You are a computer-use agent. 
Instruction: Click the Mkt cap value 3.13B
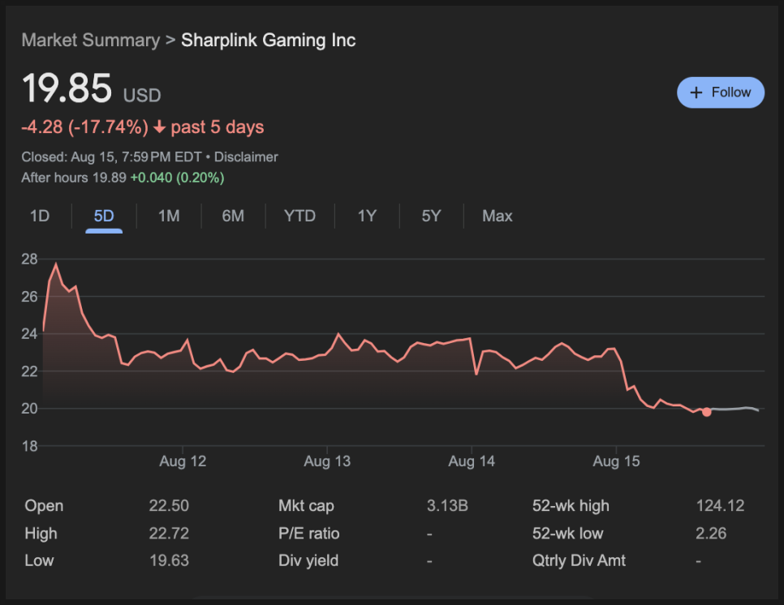(447, 505)
